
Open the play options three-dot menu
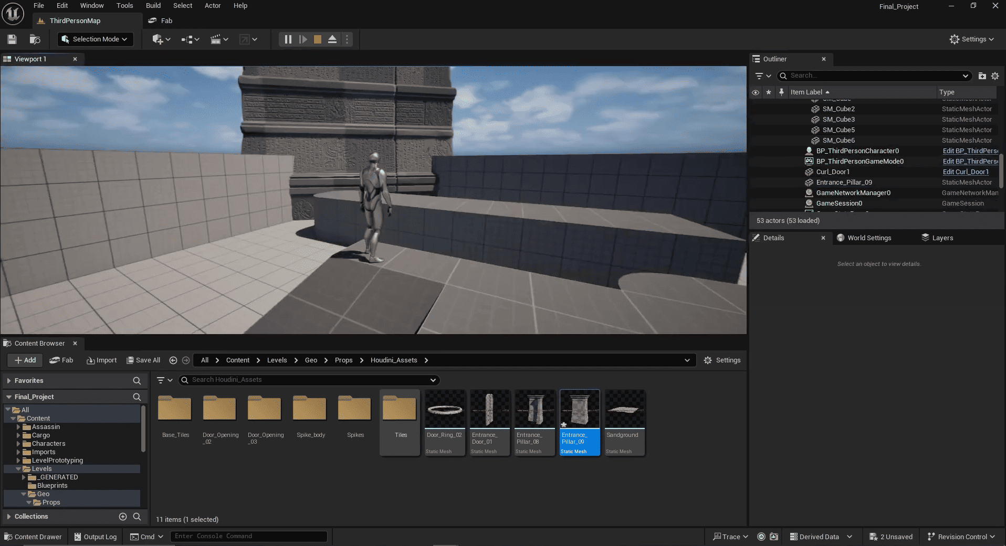(x=347, y=39)
